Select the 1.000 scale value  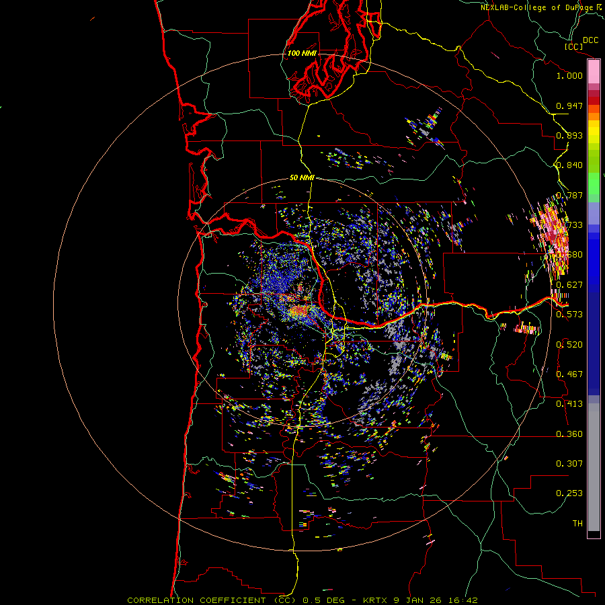[x=569, y=75]
